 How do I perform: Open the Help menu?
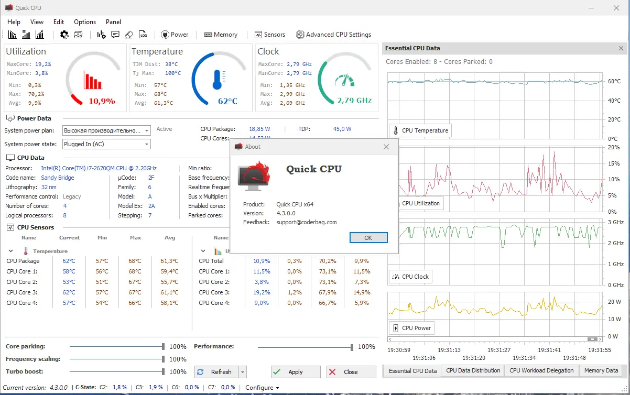pos(14,22)
